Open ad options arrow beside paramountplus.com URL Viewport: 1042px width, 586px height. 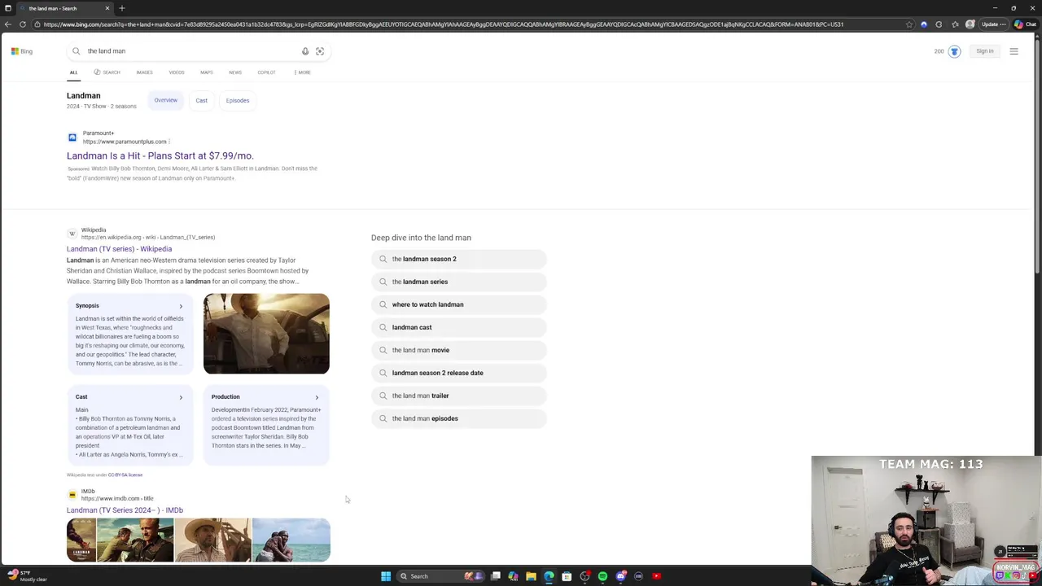pos(169,142)
